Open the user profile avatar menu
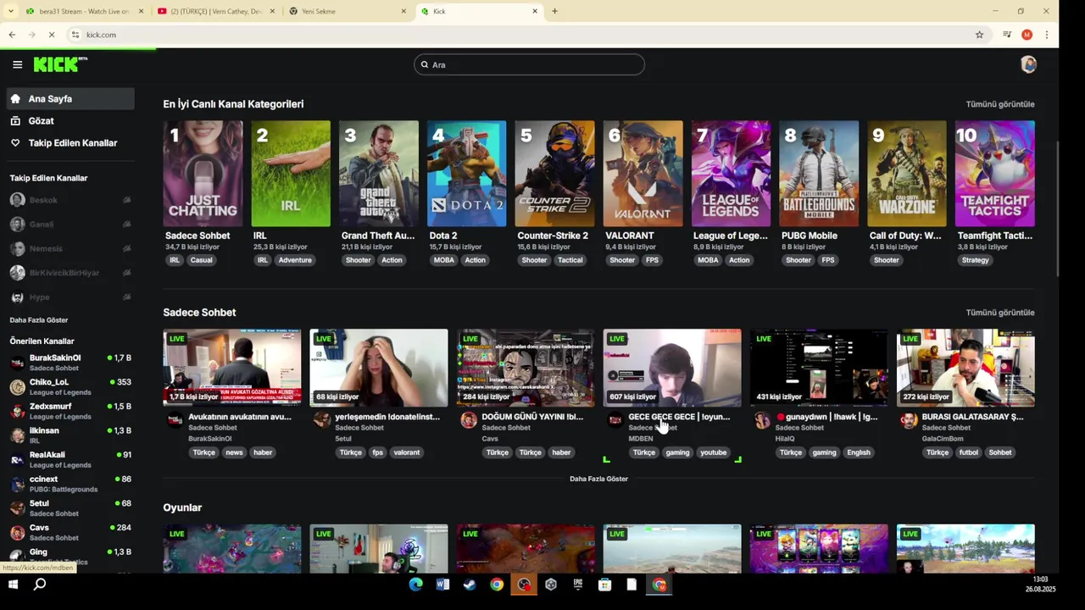This screenshot has width=1085, height=610. (1028, 64)
